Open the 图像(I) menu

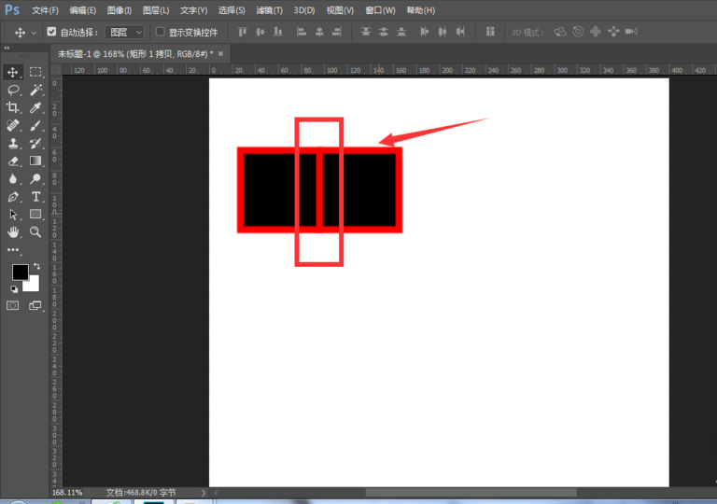click(119, 10)
